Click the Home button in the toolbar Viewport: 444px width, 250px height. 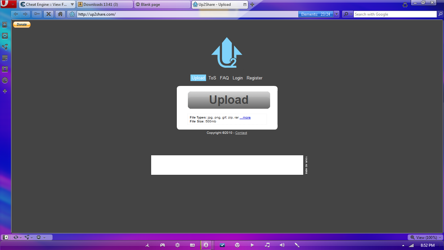pyautogui.click(x=60, y=14)
